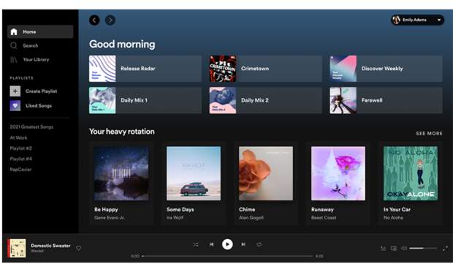Click SEE MORE for heavy rotation

[429, 134]
